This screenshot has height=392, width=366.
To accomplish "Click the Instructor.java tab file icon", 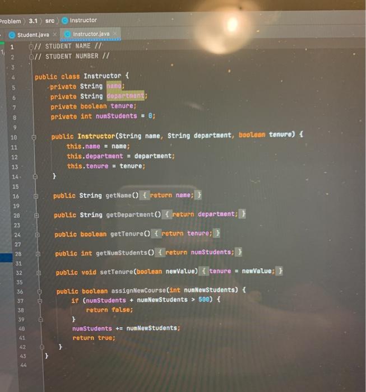I will [x=67, y=34].
